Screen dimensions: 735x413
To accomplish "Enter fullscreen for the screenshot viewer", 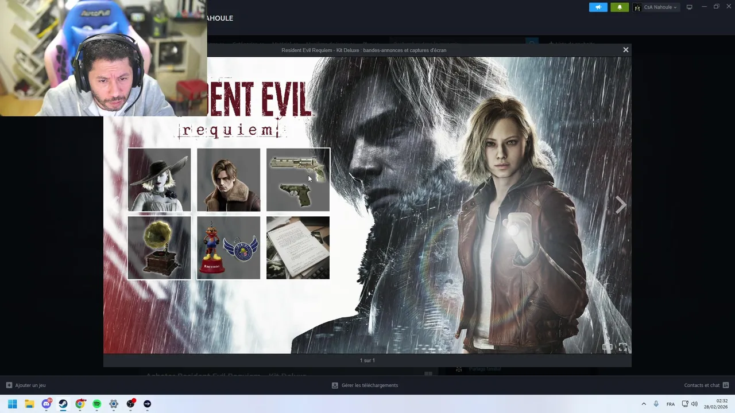I will click(x=623, y=347).
